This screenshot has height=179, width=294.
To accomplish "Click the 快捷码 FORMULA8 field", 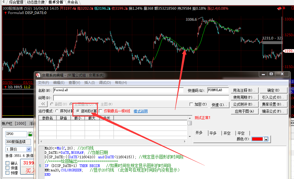I will [x=218, y=90].
